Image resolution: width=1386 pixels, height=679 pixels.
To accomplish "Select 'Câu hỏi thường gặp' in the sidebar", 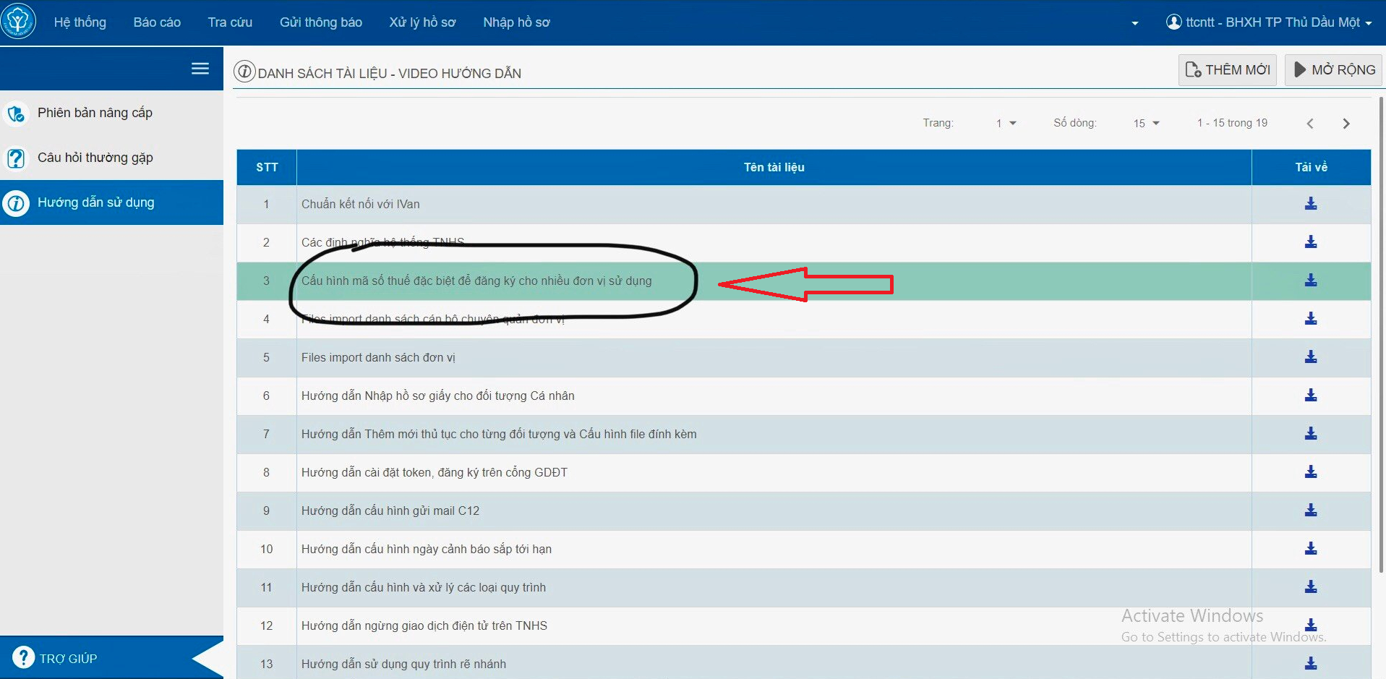I will click(x=95, y=158).
